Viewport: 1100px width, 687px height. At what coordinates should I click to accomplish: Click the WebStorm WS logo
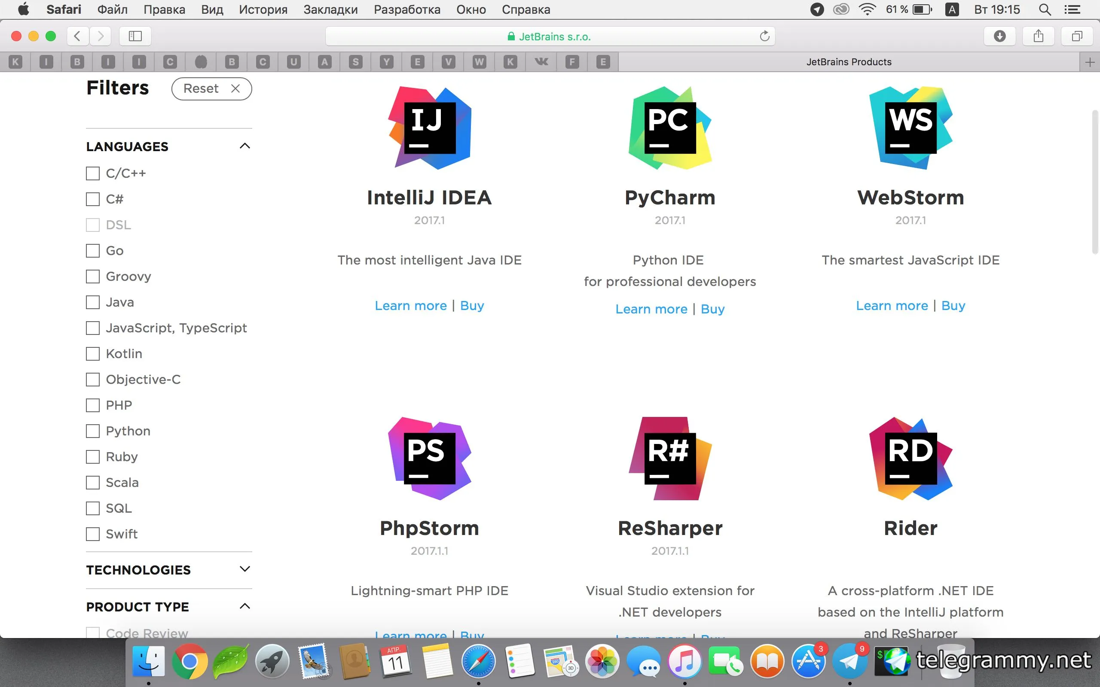point(911,128)
